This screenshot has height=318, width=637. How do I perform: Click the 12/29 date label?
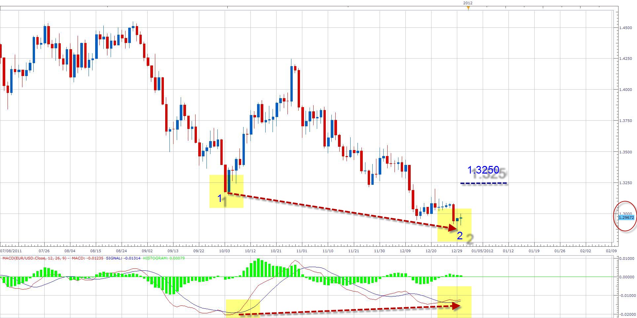457,251
